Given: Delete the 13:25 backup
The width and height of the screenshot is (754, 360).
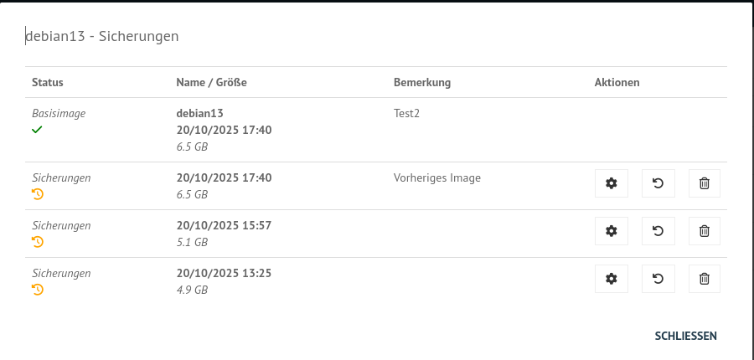Looking at the screenshot, I should [704, 279].
